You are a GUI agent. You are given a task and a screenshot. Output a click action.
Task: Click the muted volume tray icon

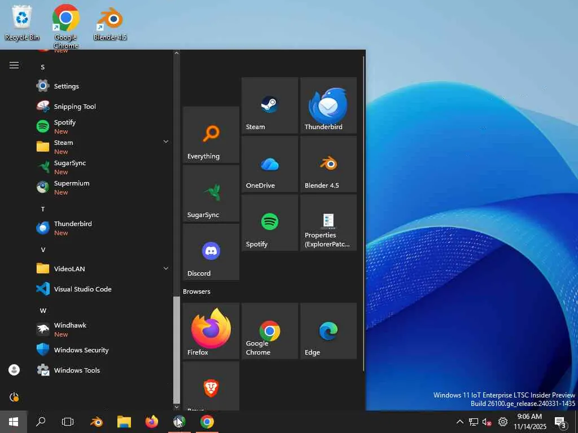[x=487, y=422]
